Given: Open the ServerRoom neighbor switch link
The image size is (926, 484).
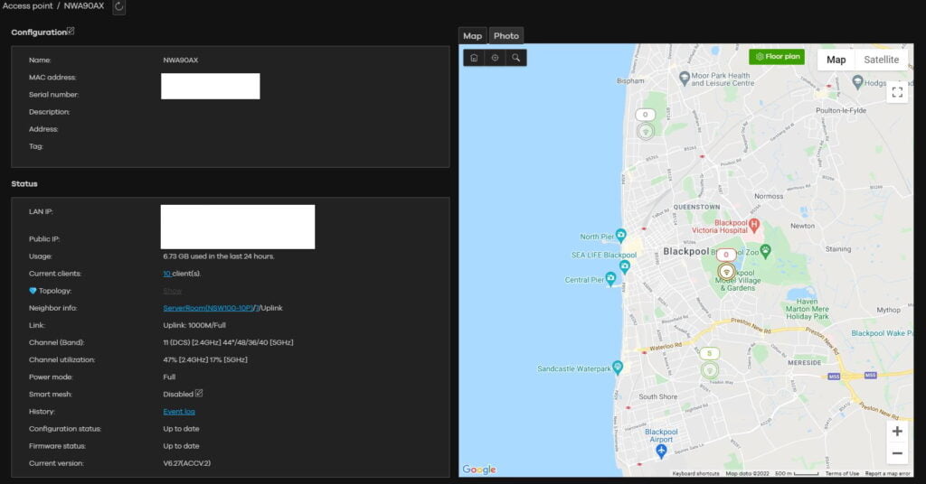Looking at the screenshot, I should click(x=207, y=308).
